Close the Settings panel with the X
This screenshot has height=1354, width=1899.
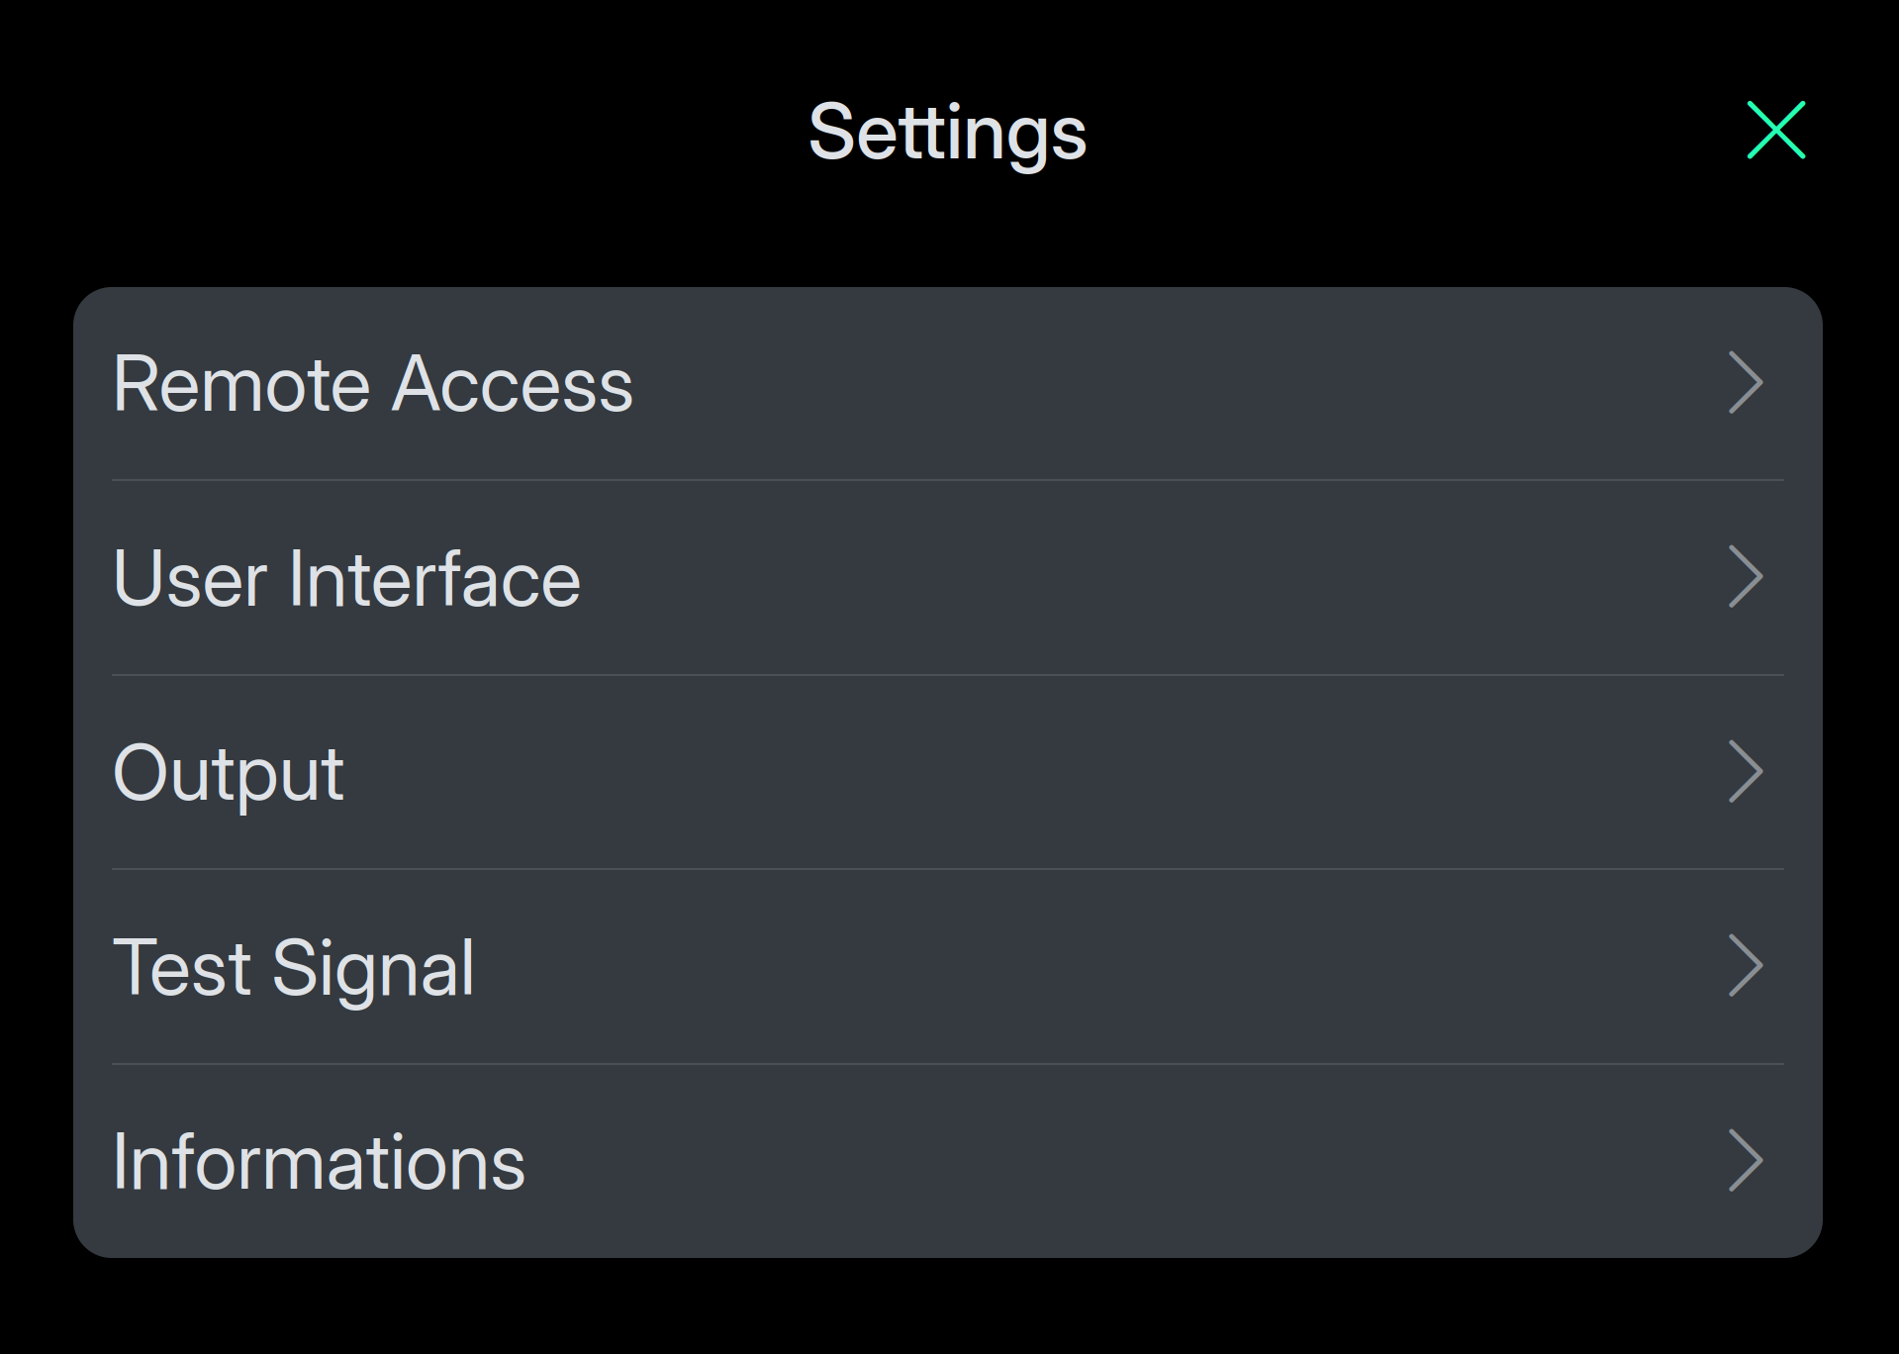tap(1775, 130)
